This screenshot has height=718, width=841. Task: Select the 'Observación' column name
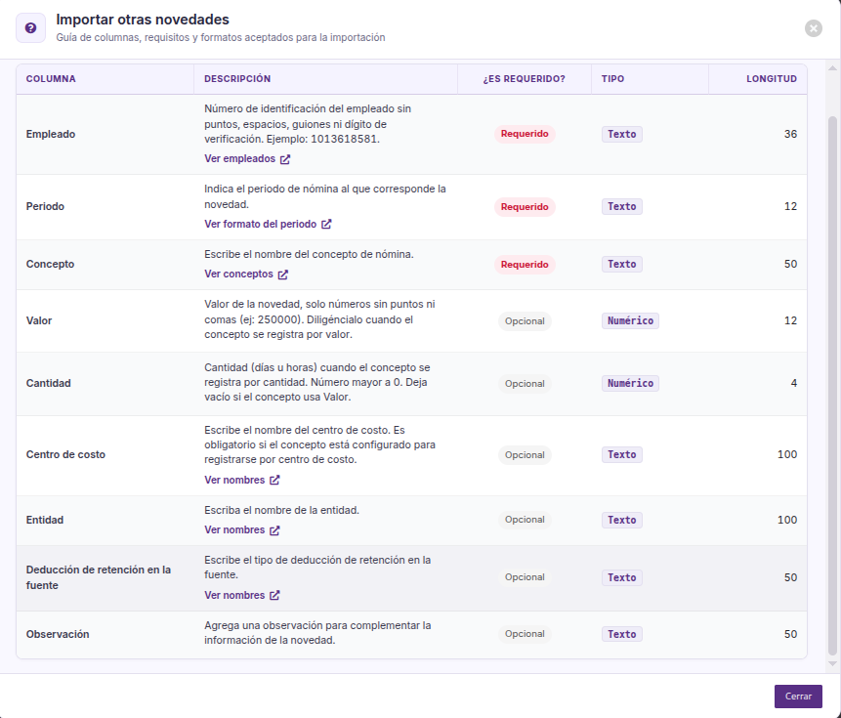tap(58, 634)
